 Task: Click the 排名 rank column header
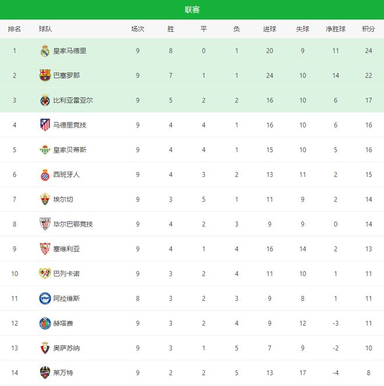coord(15,29)
